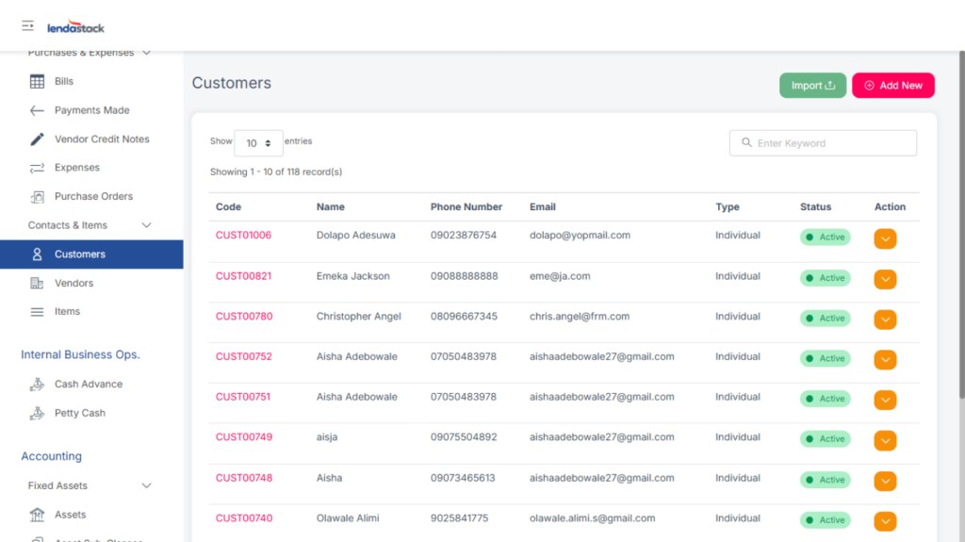Image resolution: width=965 pixels, height=542 pixels.
Task: Open Bills from the sidebar icon
Action: (38, 81)
